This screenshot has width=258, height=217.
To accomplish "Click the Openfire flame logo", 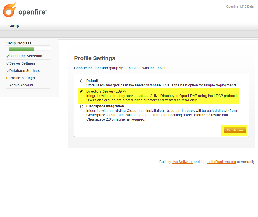I will click(x=9, y=10).
